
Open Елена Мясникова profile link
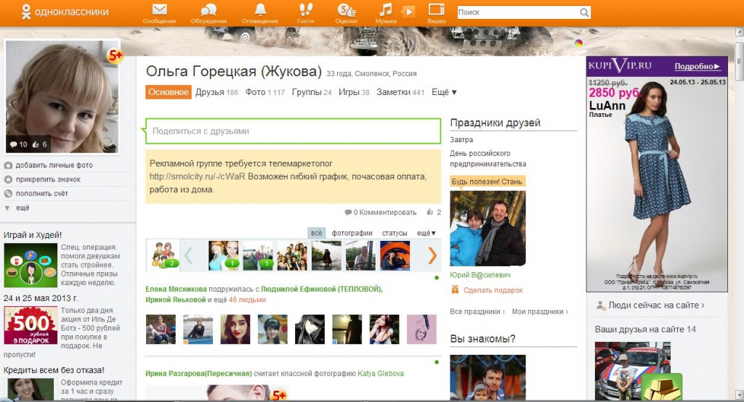click(176, 290)
